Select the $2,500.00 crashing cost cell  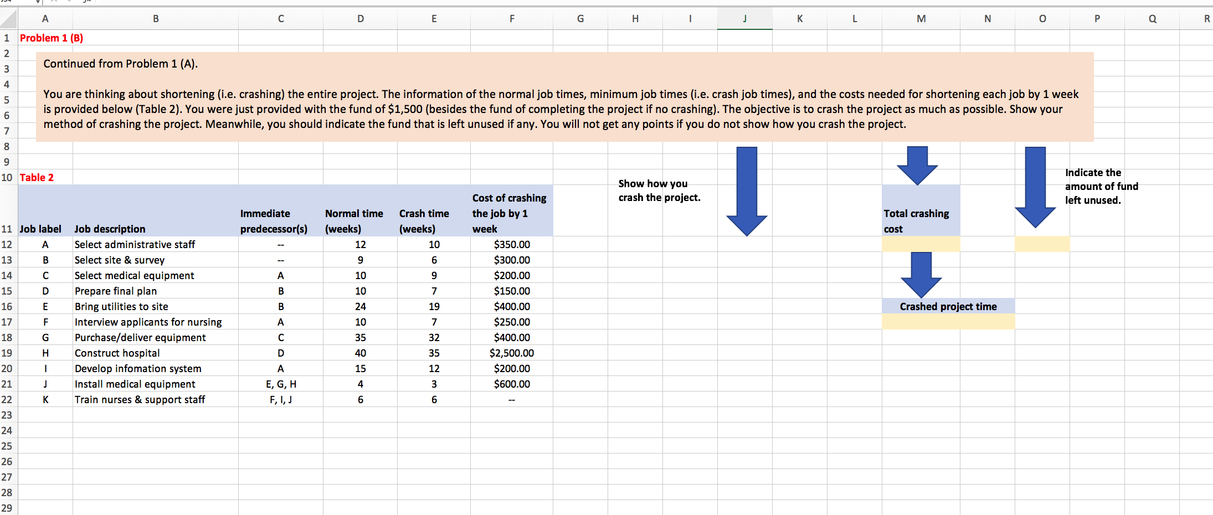pyautogui.click(x=512, y=353)
